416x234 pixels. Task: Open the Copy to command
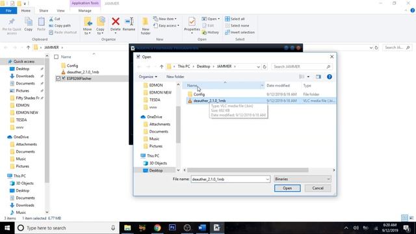click(x=100, y=26)
